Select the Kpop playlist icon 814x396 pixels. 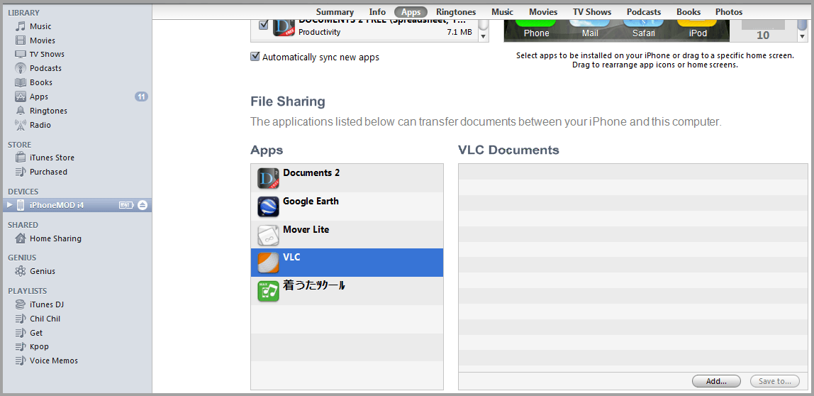[21, 346]
